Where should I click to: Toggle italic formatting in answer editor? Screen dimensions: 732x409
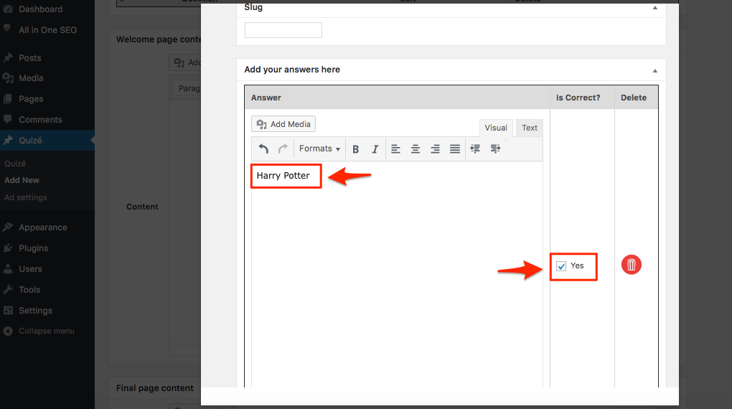point(375,149)
